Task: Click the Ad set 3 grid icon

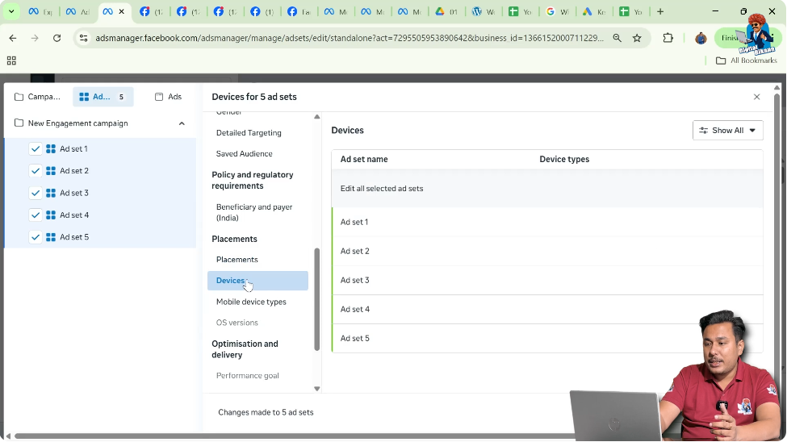Action: click(x=51, y=193)
